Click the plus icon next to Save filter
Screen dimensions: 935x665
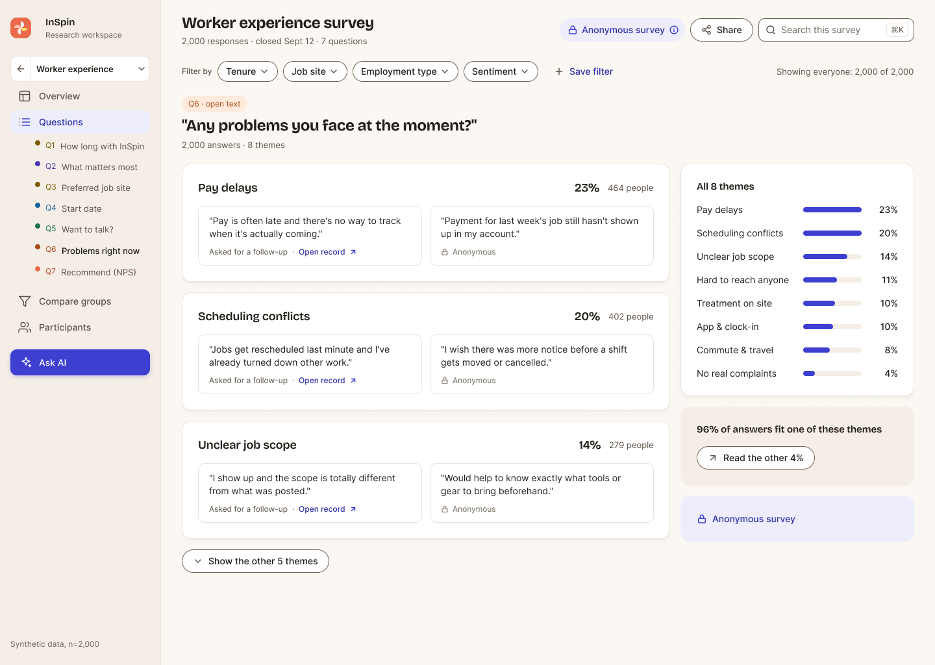559,71
